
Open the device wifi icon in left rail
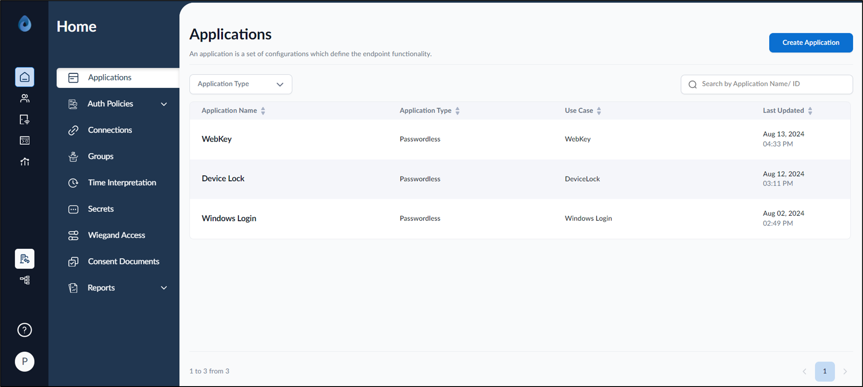25,120
